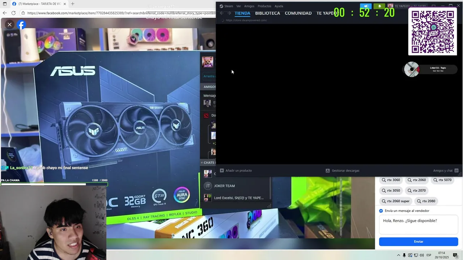This screenshot has width=463, height=260.
Task: Click the Yape QR code overlay
Action: pos(433,31)
